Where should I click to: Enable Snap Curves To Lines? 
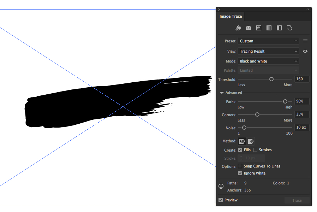[x=240, y=166]
